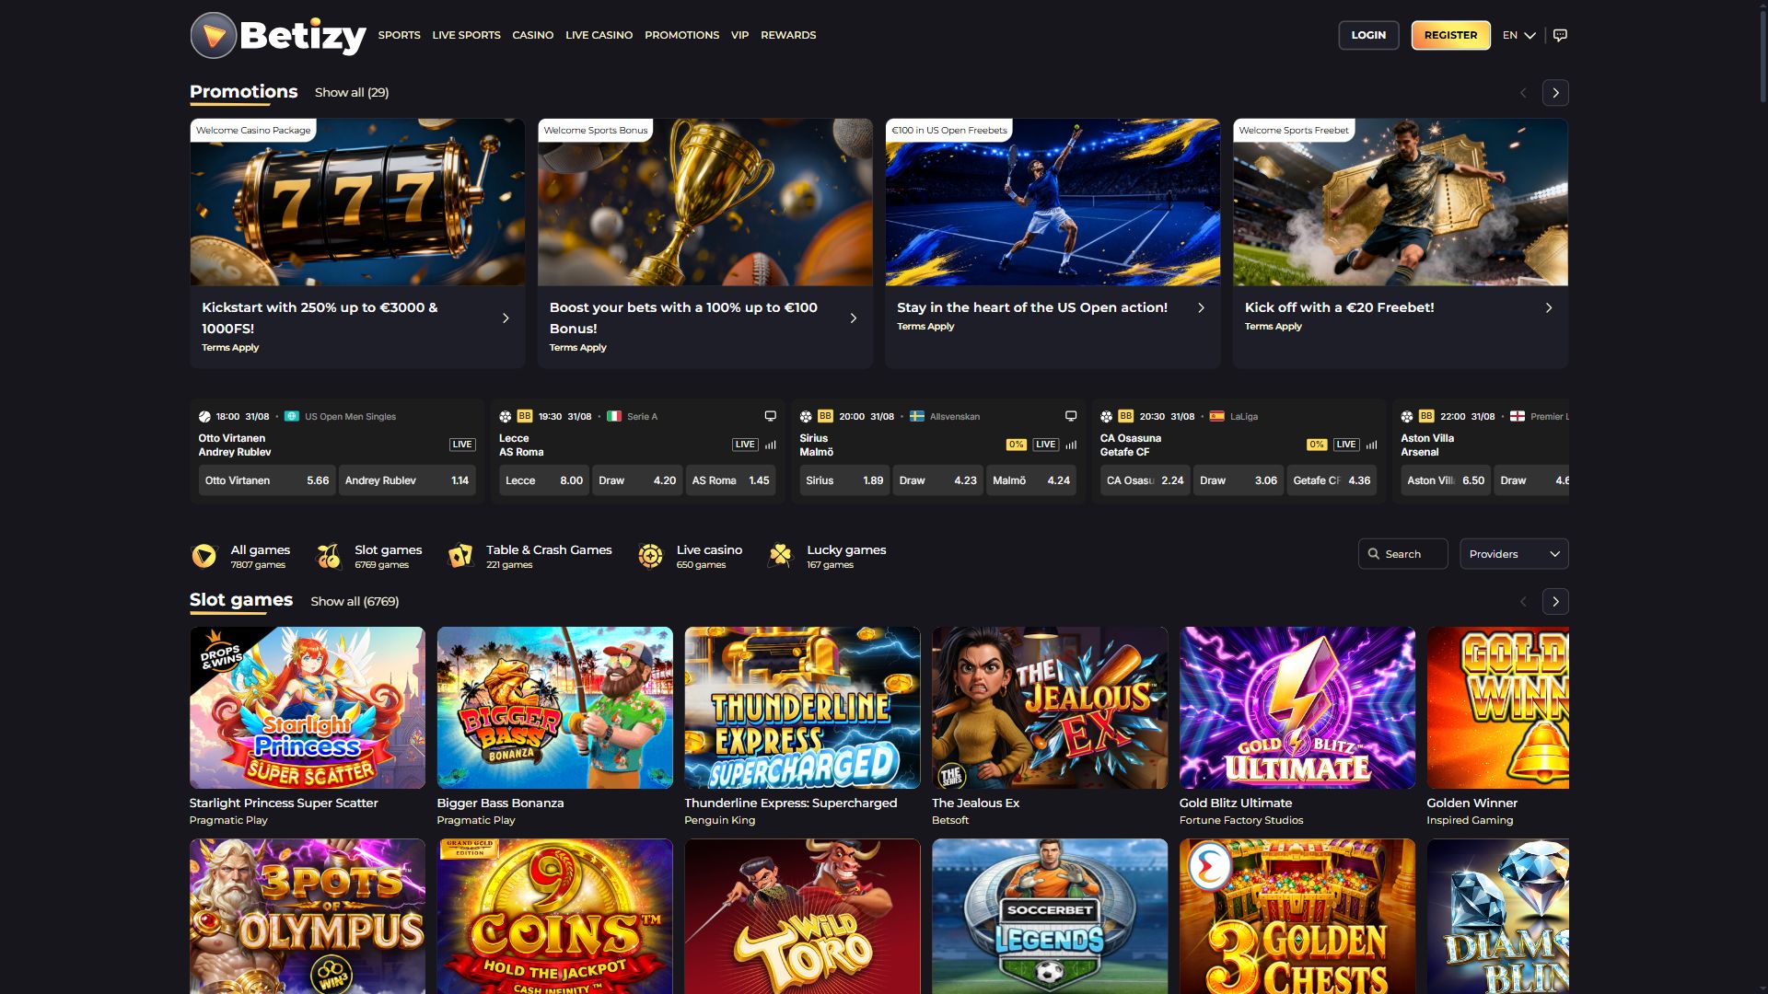This screenshot has height=994, width=1768.
Task: Open Thunderline Express Supercharged thumbnail
Action: coord(802,708)
